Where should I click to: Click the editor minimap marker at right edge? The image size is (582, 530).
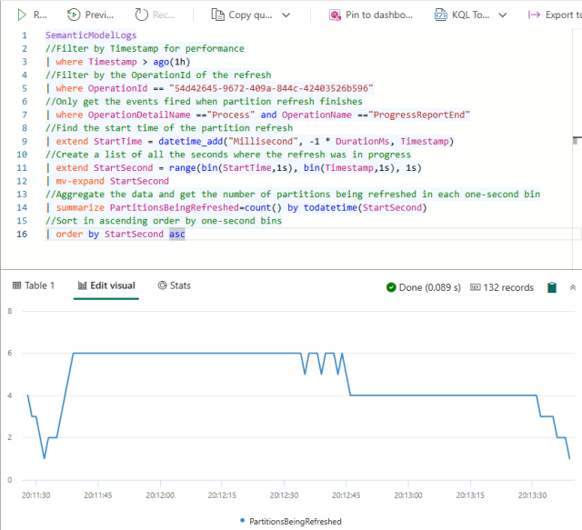tap(577, 140)
